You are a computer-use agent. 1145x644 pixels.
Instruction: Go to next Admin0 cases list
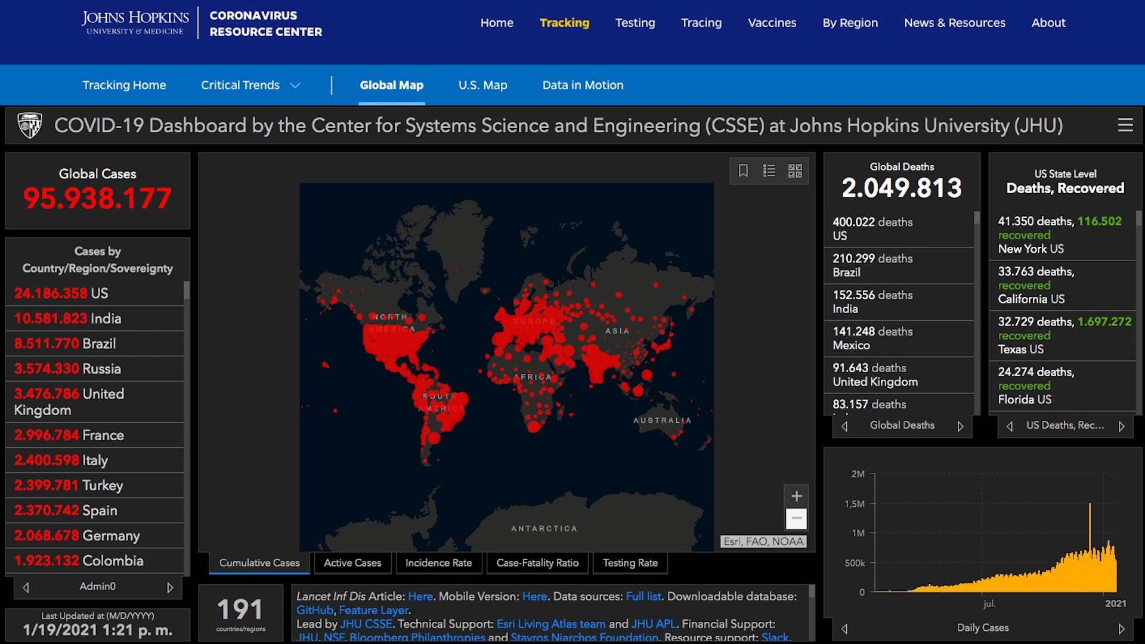(x=170, y=587)
